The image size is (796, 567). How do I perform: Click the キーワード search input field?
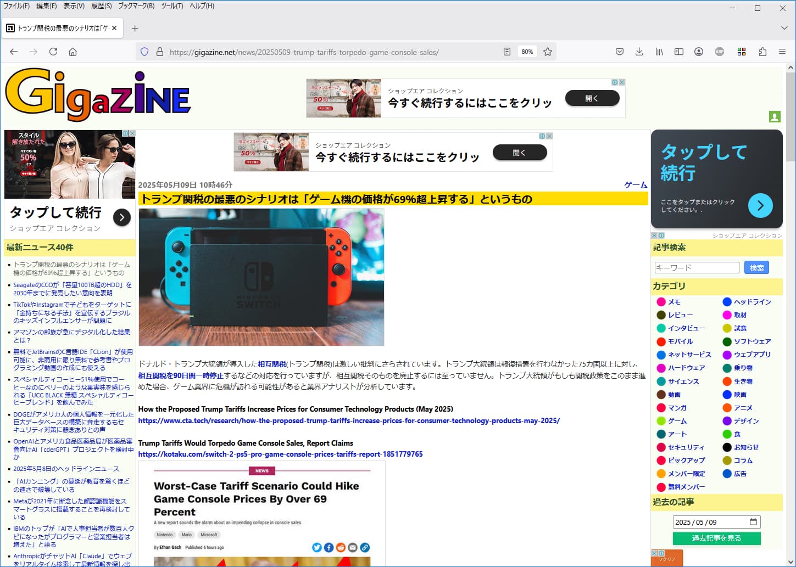click(697, 267)
